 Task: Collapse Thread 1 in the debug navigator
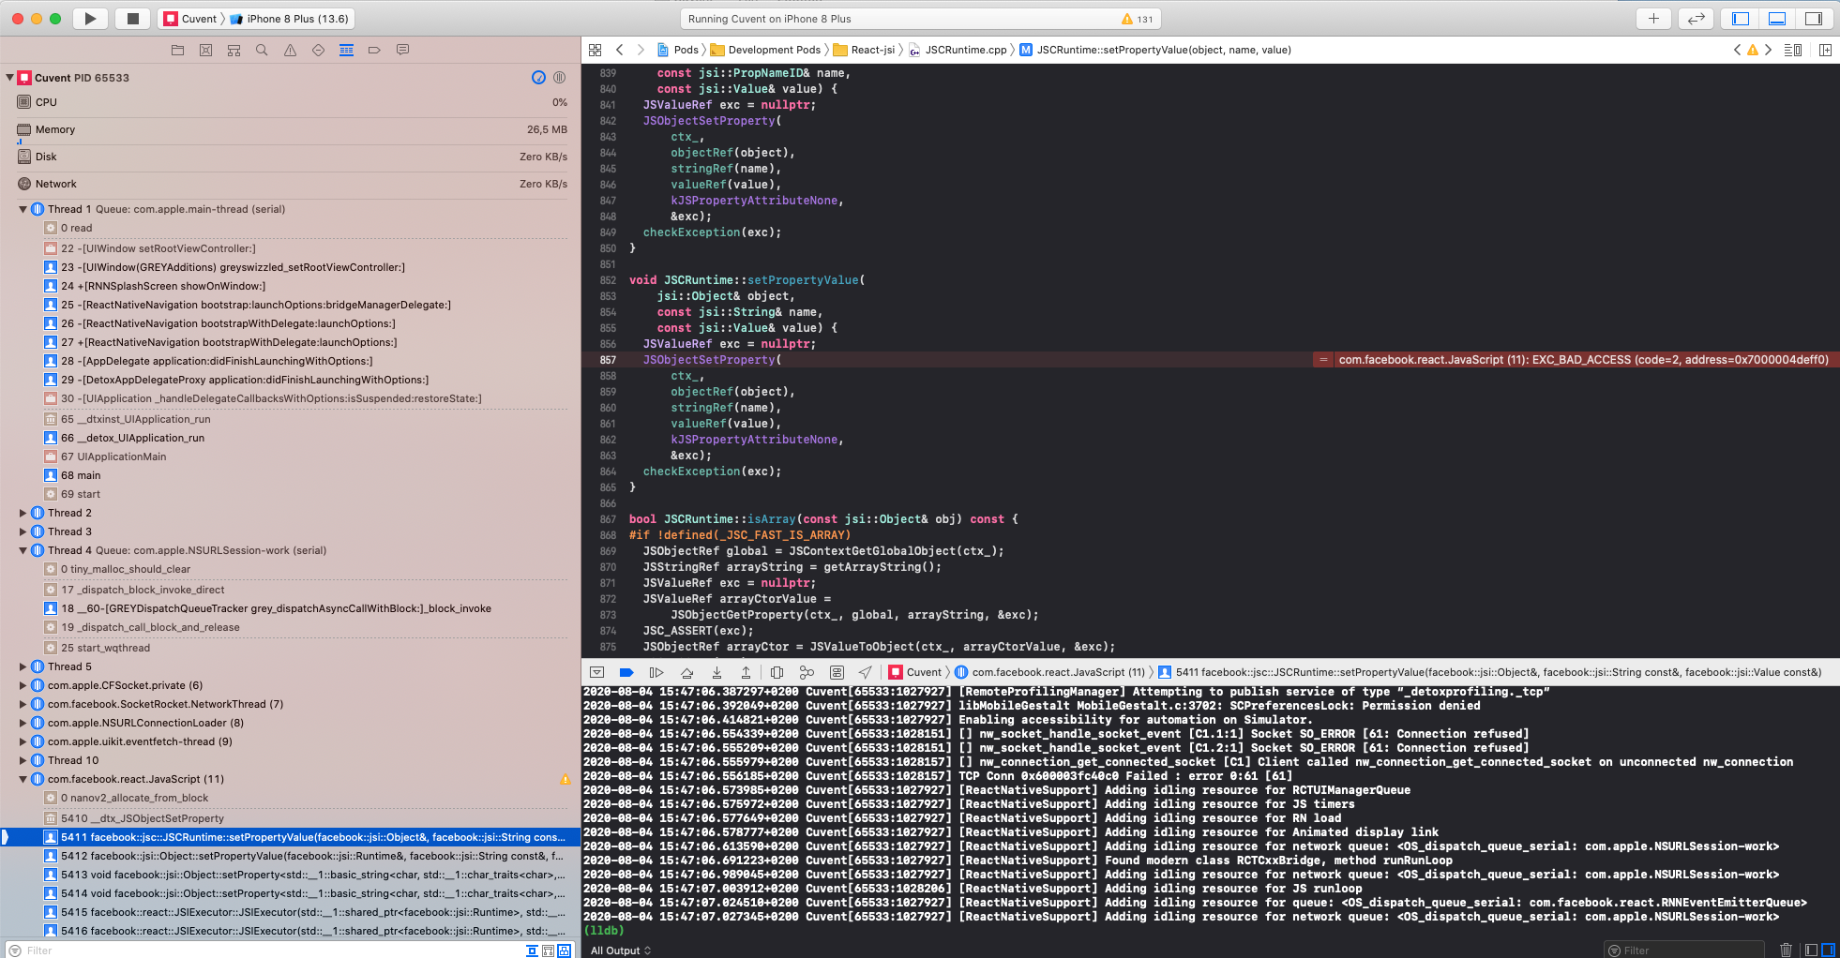pos(23,209)
